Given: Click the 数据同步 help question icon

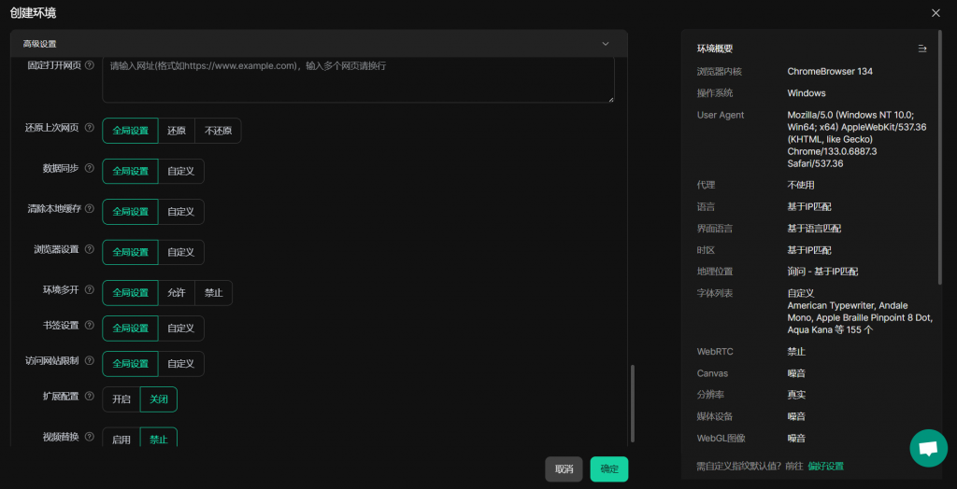Looking at the screenshot, I should click(90, 169).
